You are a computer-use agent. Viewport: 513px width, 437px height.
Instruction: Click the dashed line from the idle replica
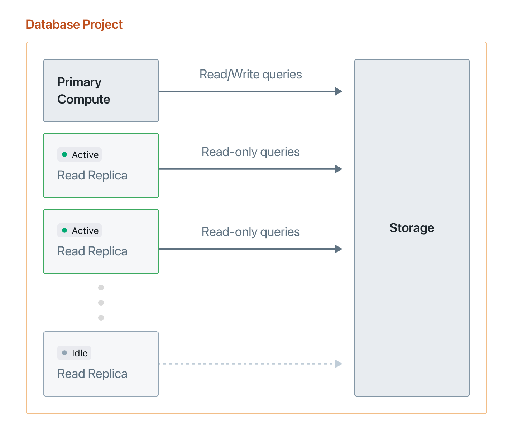click(246, 364)
